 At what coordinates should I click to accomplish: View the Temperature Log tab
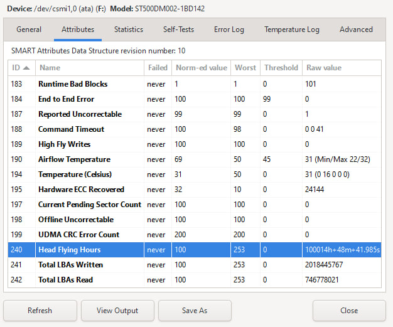point(291,29)
